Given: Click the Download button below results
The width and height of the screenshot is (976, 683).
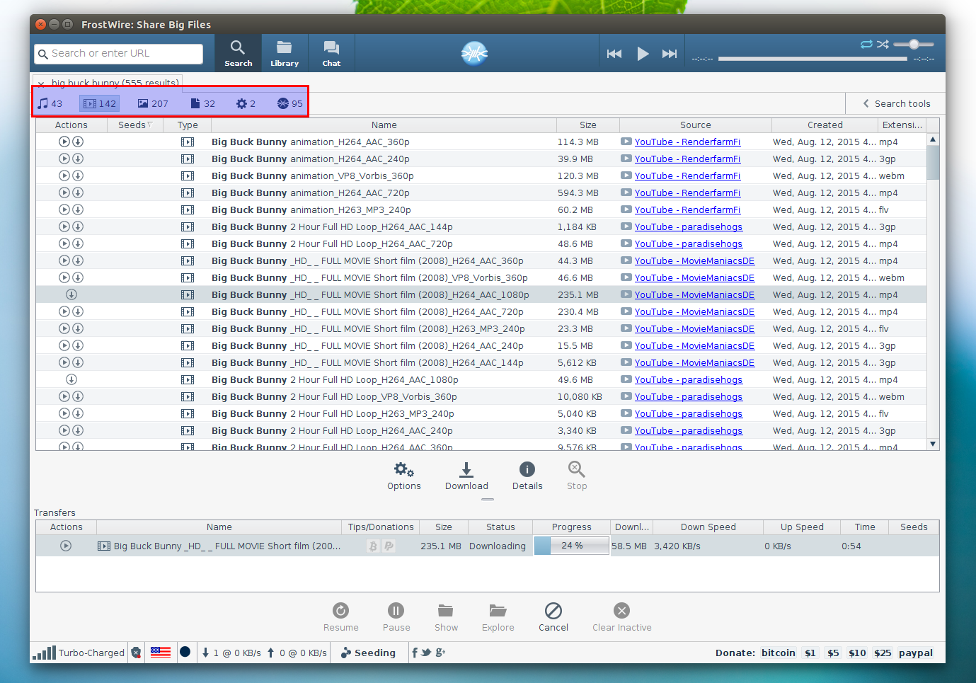Looking at the screenshot, I should pos(466,476).
